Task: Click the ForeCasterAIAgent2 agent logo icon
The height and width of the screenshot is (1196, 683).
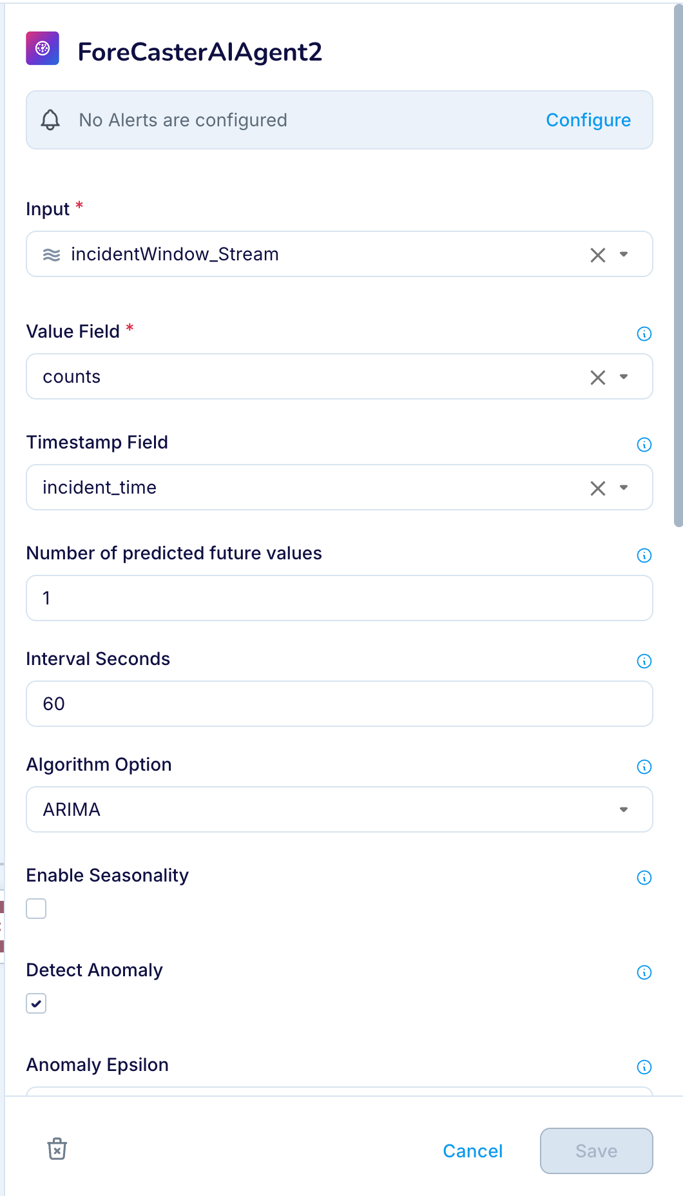Action: (43, 48)
